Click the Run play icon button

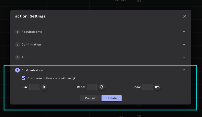[44, 87]
